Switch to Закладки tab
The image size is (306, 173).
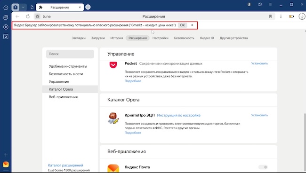tap(79, 38)
